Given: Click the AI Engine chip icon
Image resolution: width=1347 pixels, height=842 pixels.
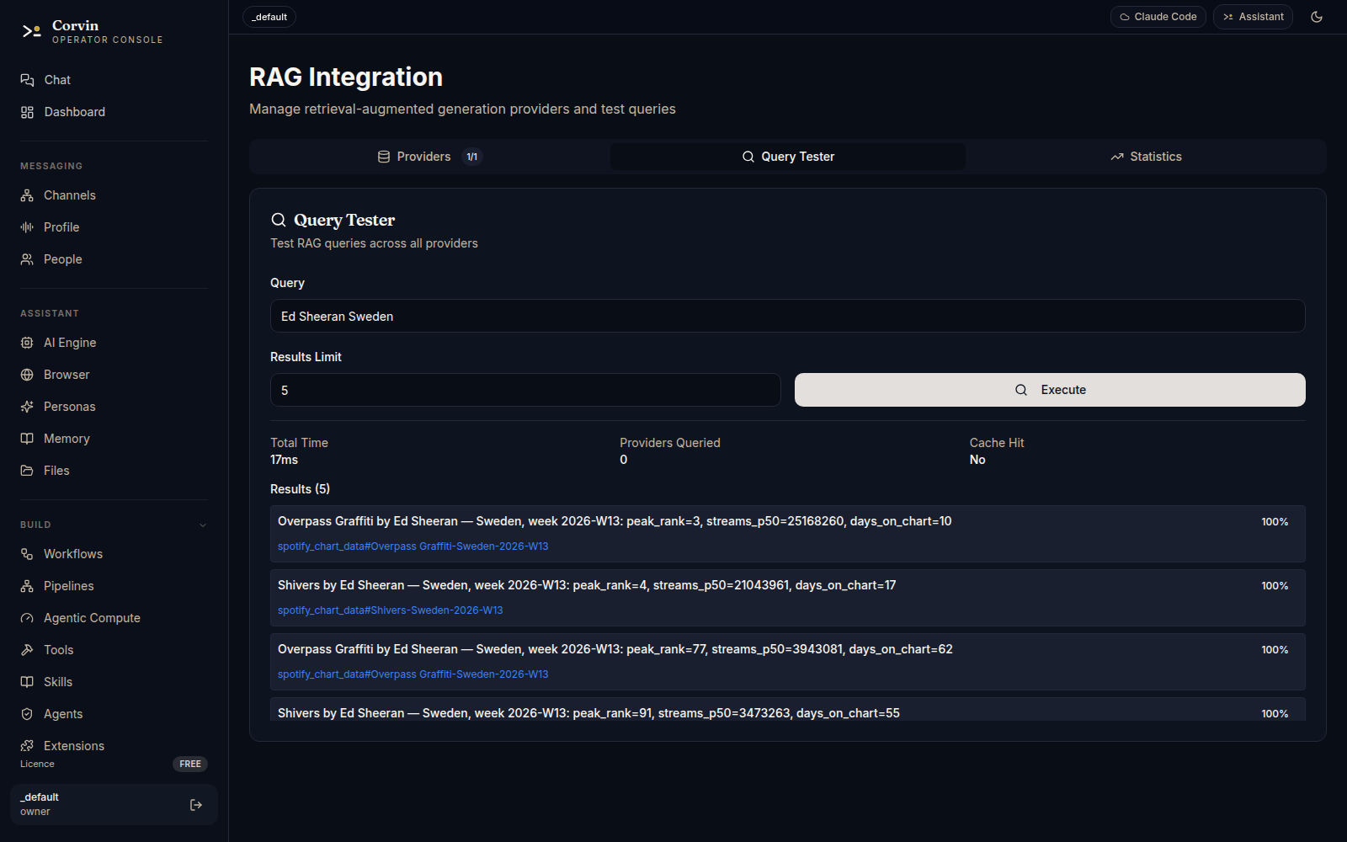Looking at the screenshot, I should [x=27, y=343].
